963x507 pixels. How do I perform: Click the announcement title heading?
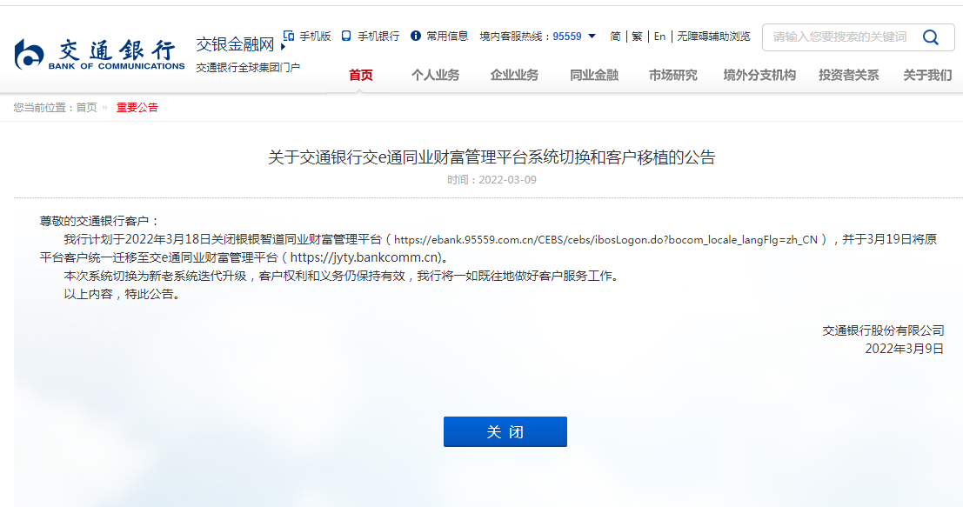pyautogui.click(x=492, y=157)
